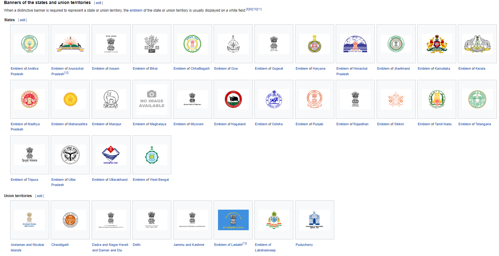Viewport: 499px width, 256px height.
Task: Open the Gujarat emblem image
Action: 274,44
